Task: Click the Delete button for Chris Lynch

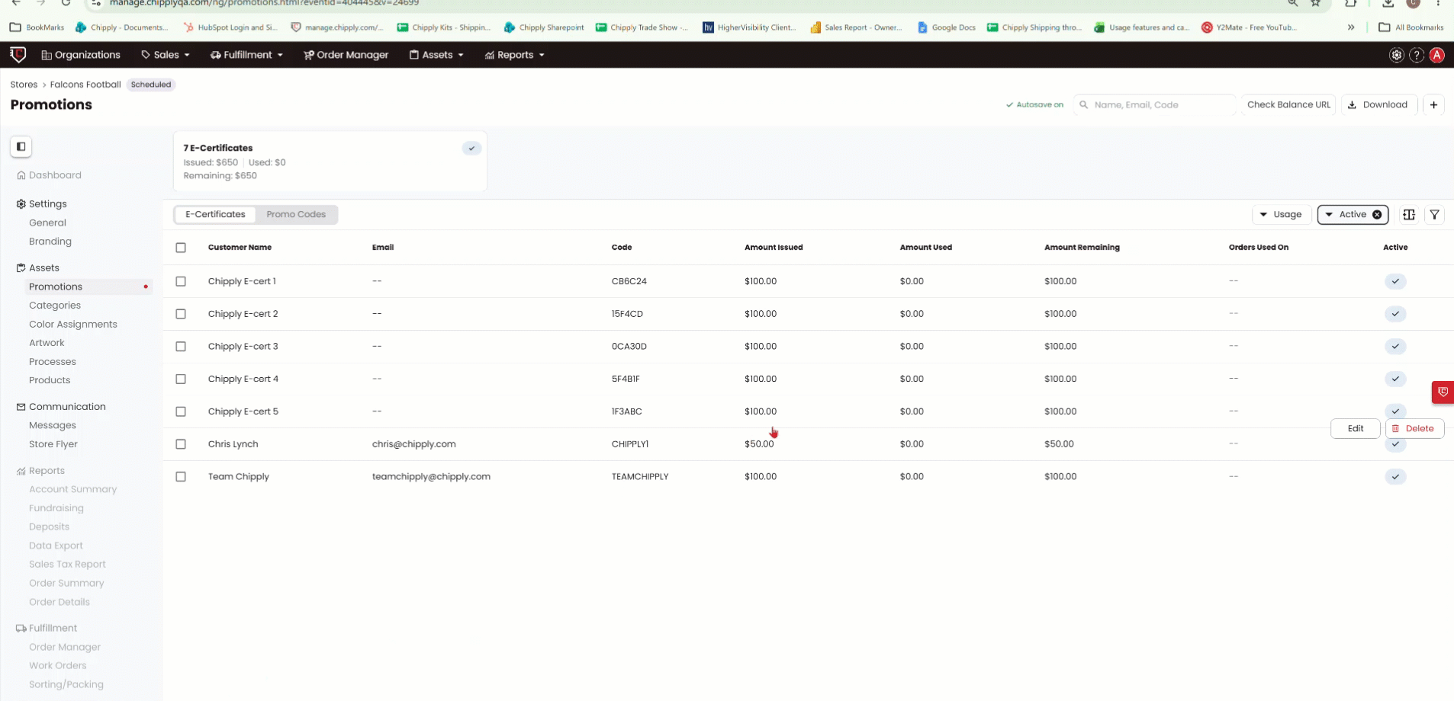Action: point(1414,429)
